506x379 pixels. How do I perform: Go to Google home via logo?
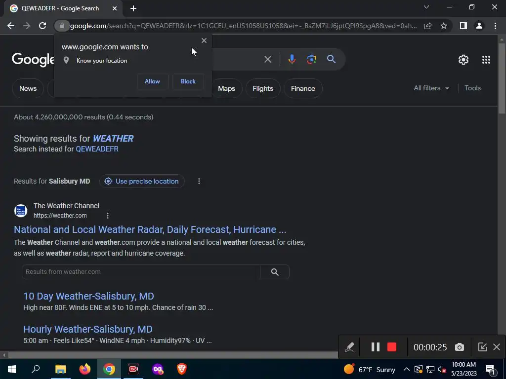(x=33, y=60)
